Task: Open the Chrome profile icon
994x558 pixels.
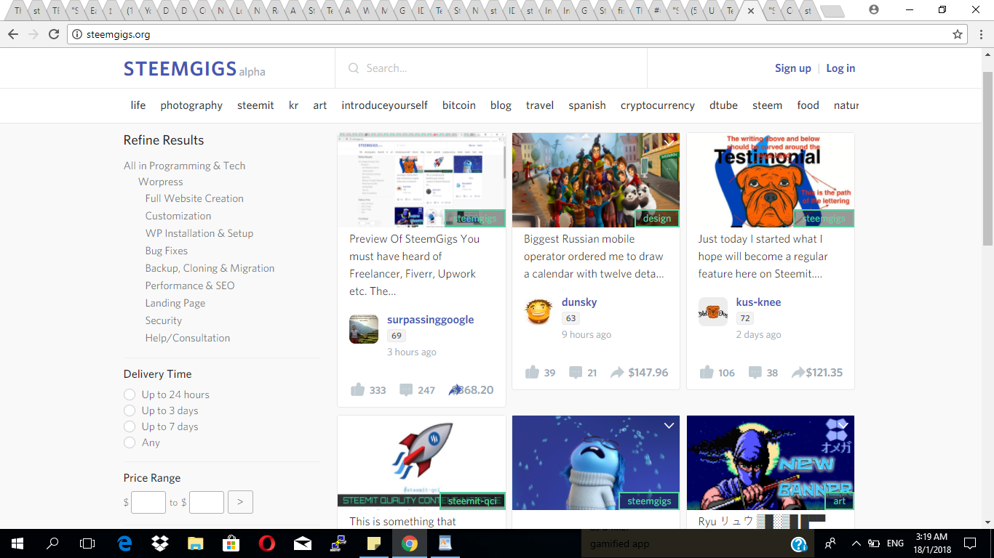Action: (874, 10)
